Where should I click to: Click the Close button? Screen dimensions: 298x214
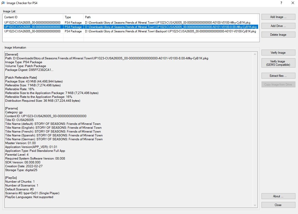(x=278, y=205)
